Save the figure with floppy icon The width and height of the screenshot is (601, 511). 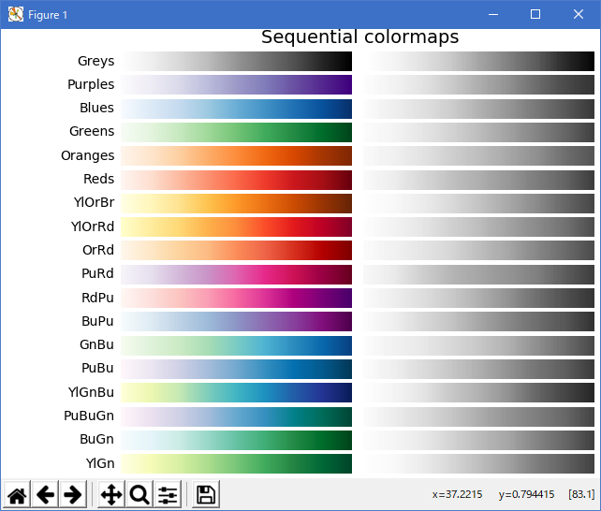206,494
